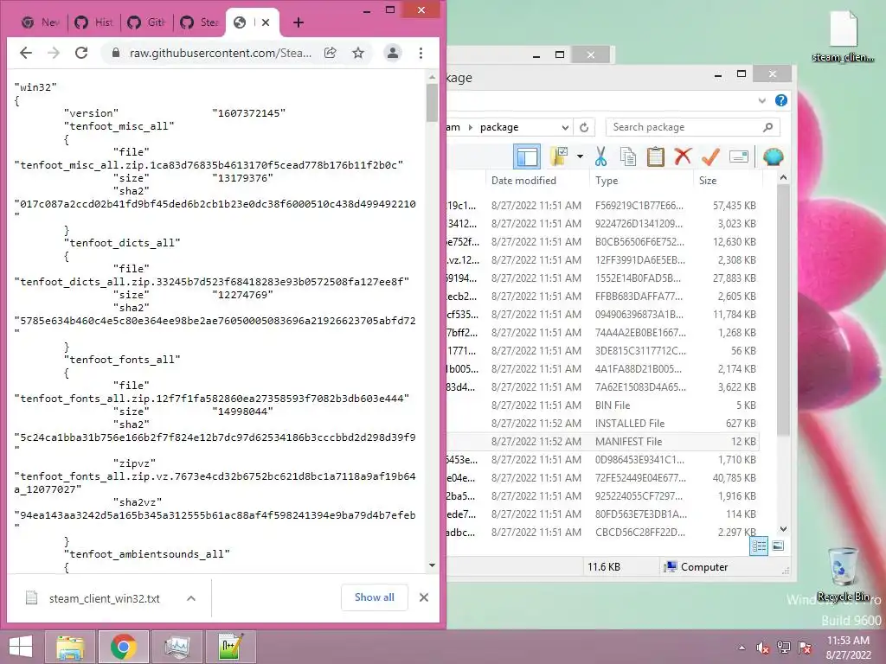The width and height of the screenshot is (886, 664).
Task: Click Copy icon in Explorer toolbar
Action: click(x=628, y=157)
